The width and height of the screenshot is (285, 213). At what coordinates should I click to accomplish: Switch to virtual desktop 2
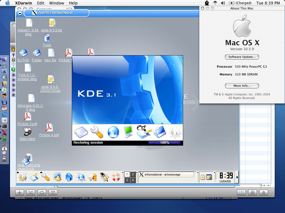coord(133,174)
